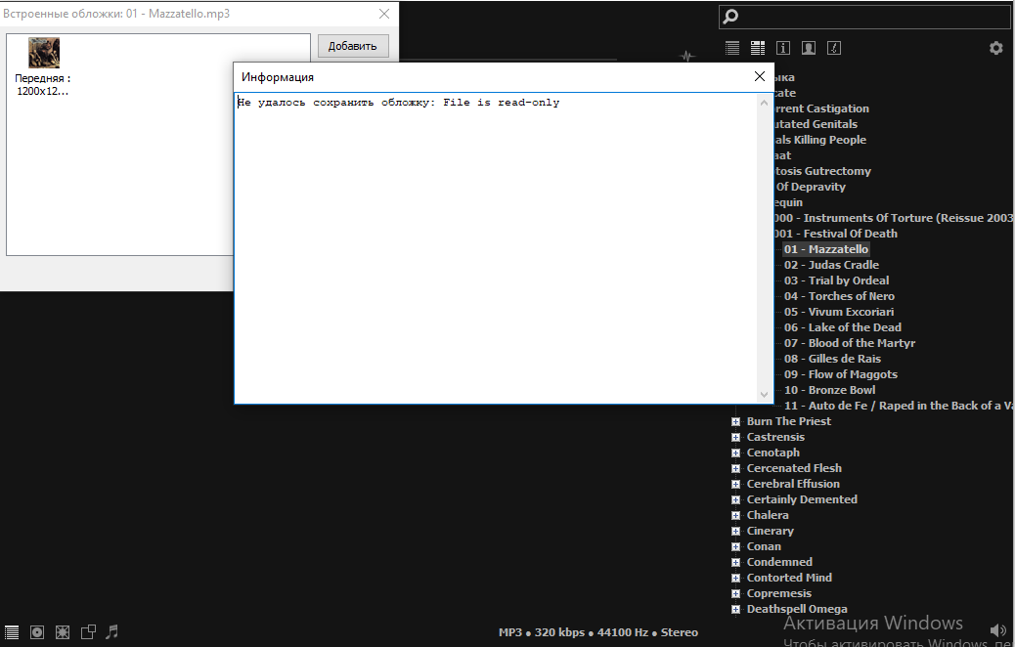Click the music note icon in bottom bar
This screenshot has width=1015, height=647.
pyautogui.click(x=111, y=631)
